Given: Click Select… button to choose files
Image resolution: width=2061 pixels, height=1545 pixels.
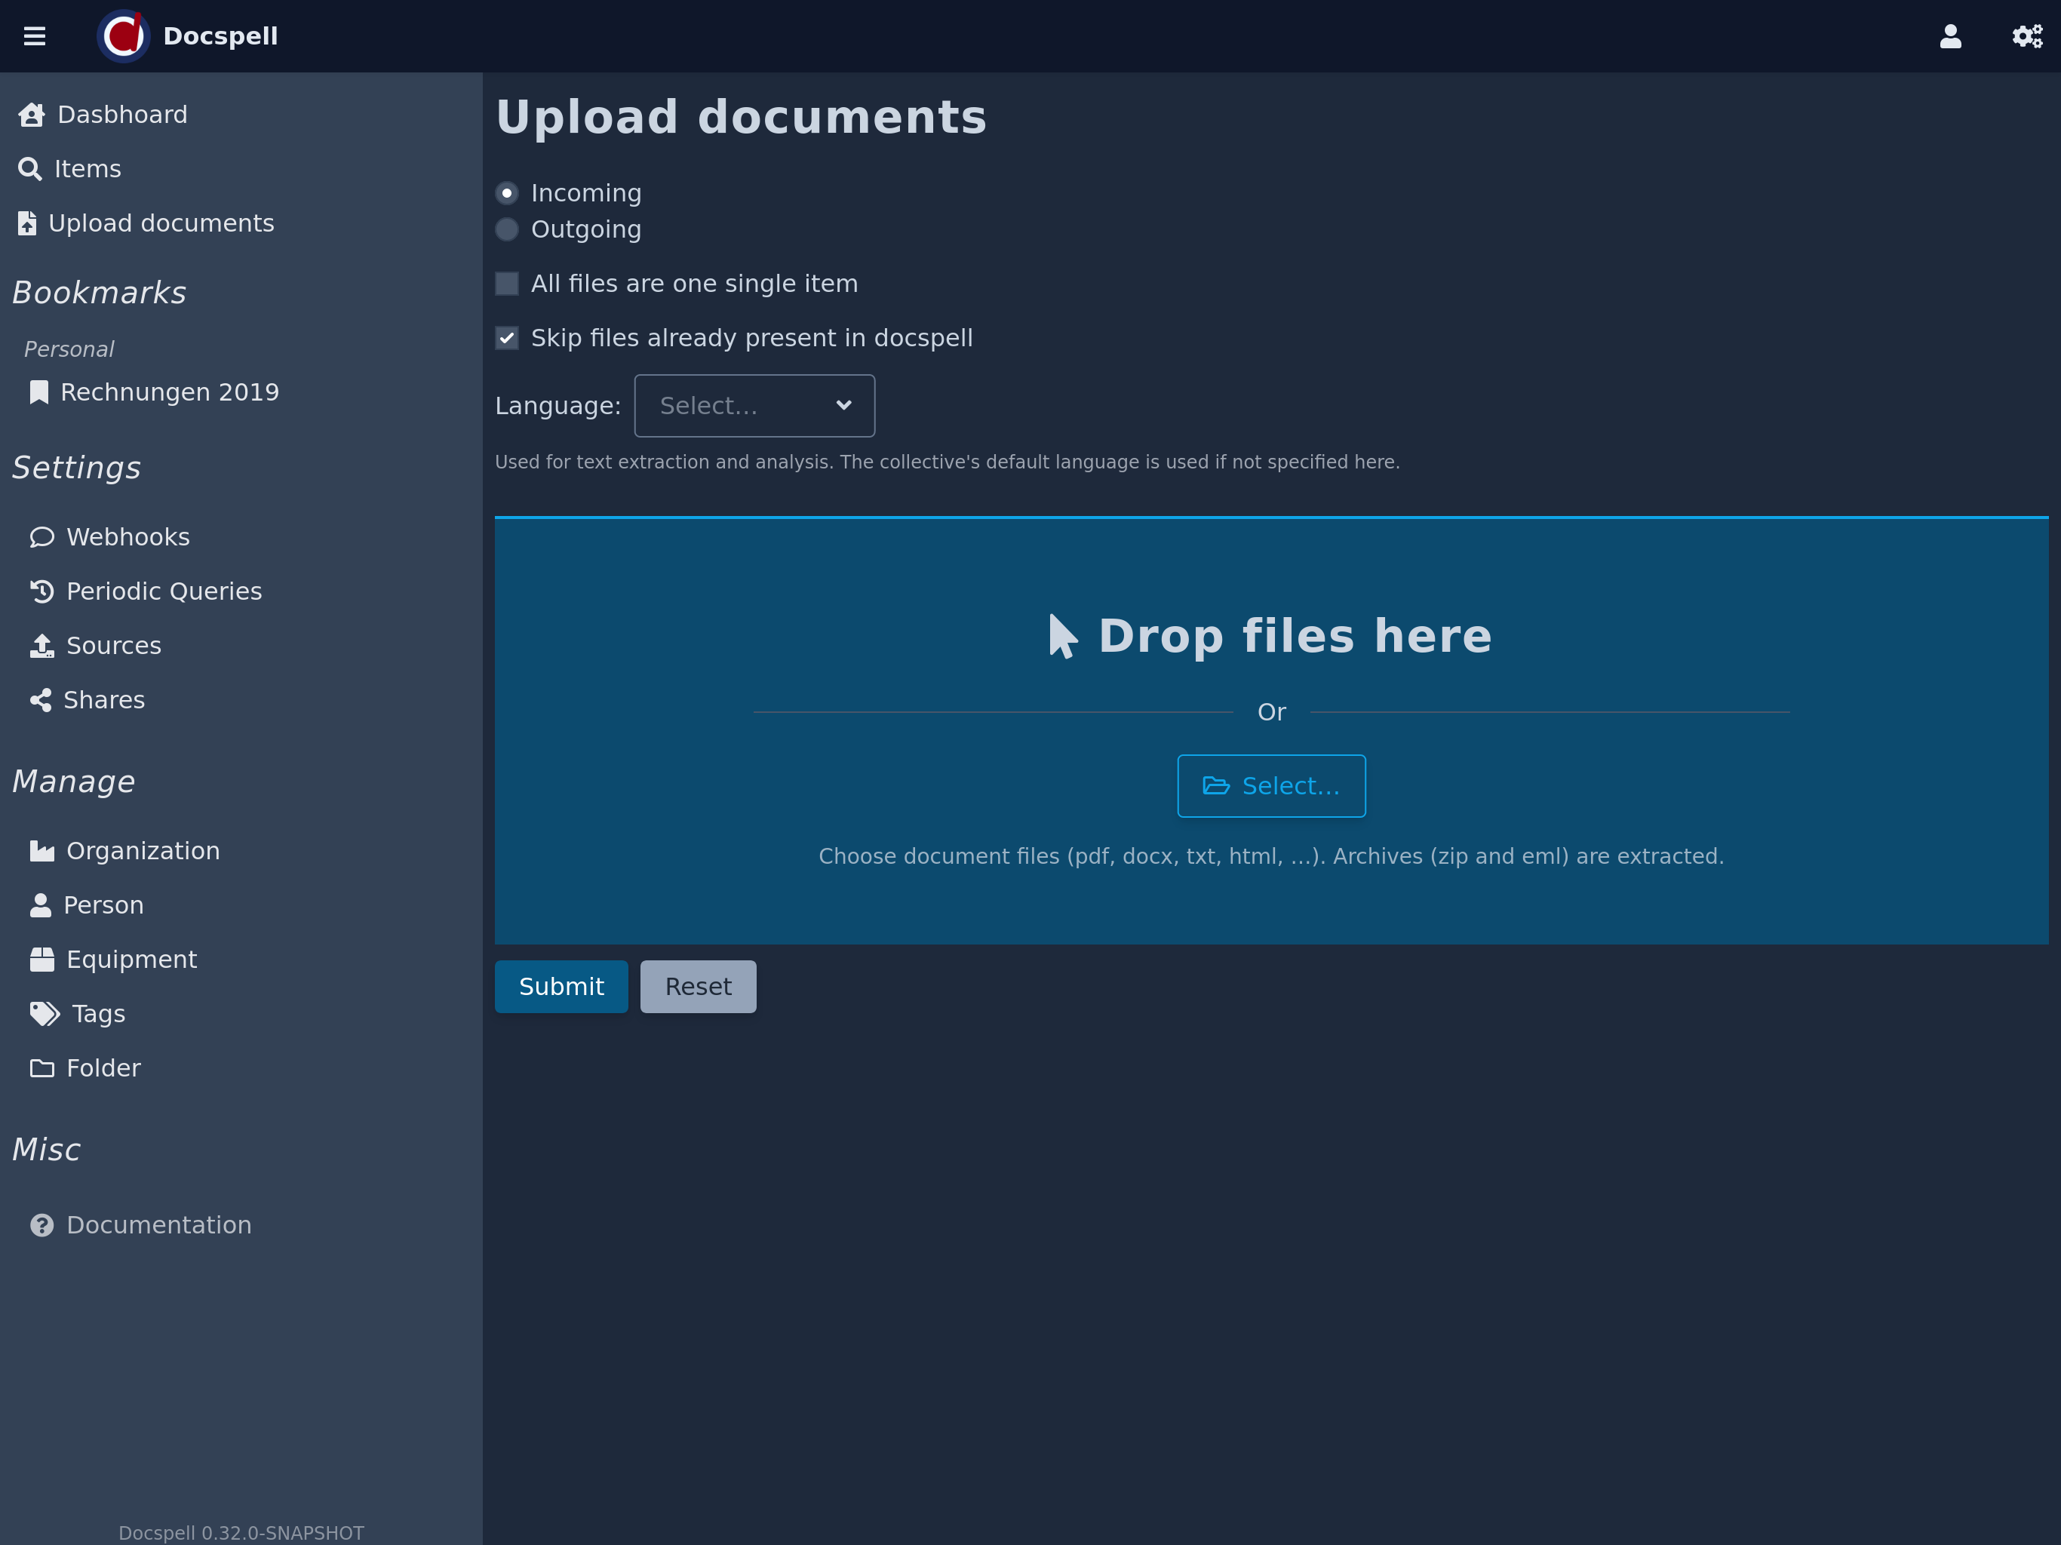Looking at the screenshot, I should point(1271,785).
